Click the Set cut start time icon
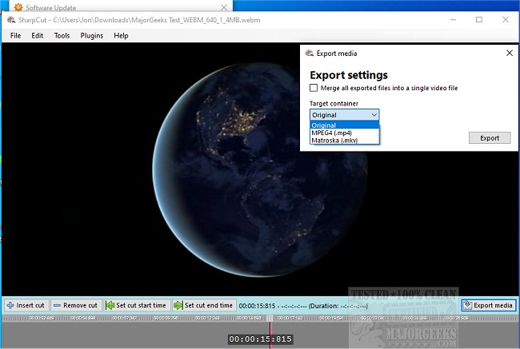The image size is (520, 349). point(110,305)
